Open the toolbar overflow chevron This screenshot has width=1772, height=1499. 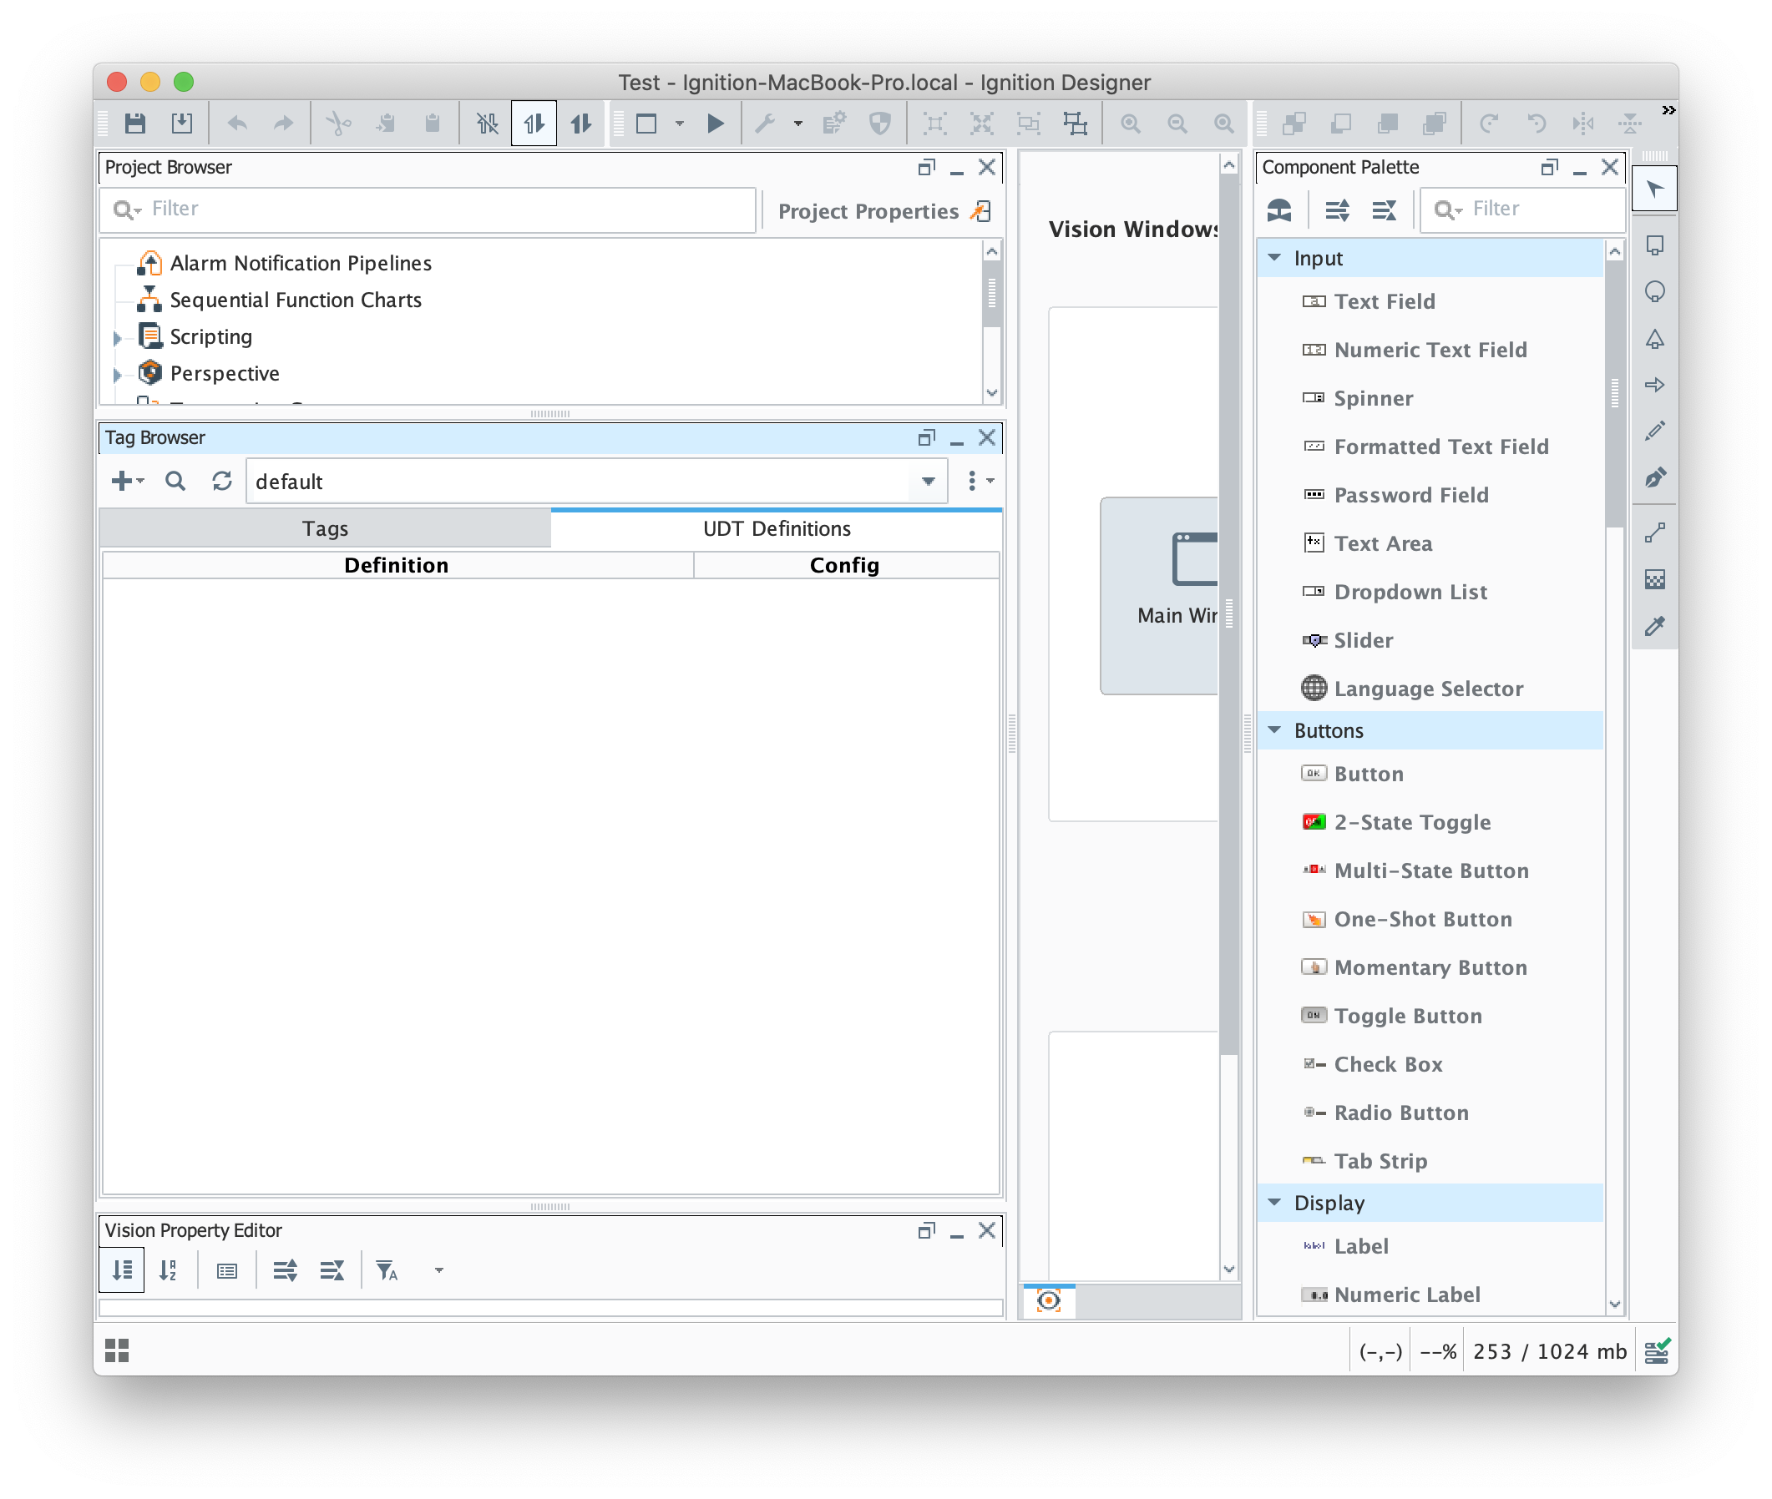[x=1668, y=109]
